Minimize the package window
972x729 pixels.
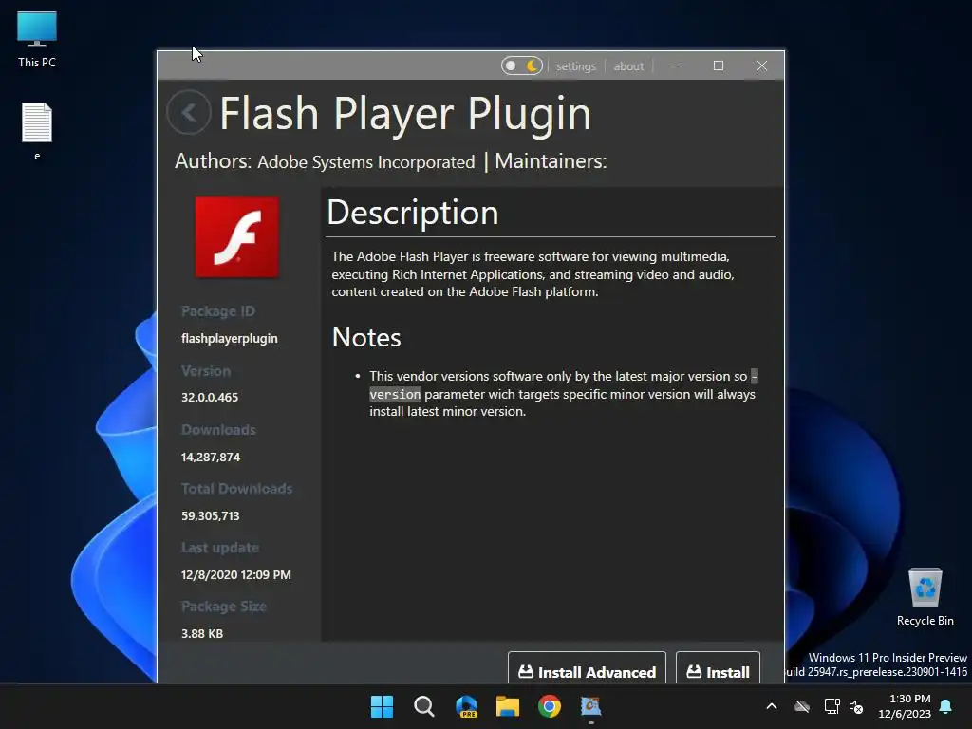(x=675, y=65)
